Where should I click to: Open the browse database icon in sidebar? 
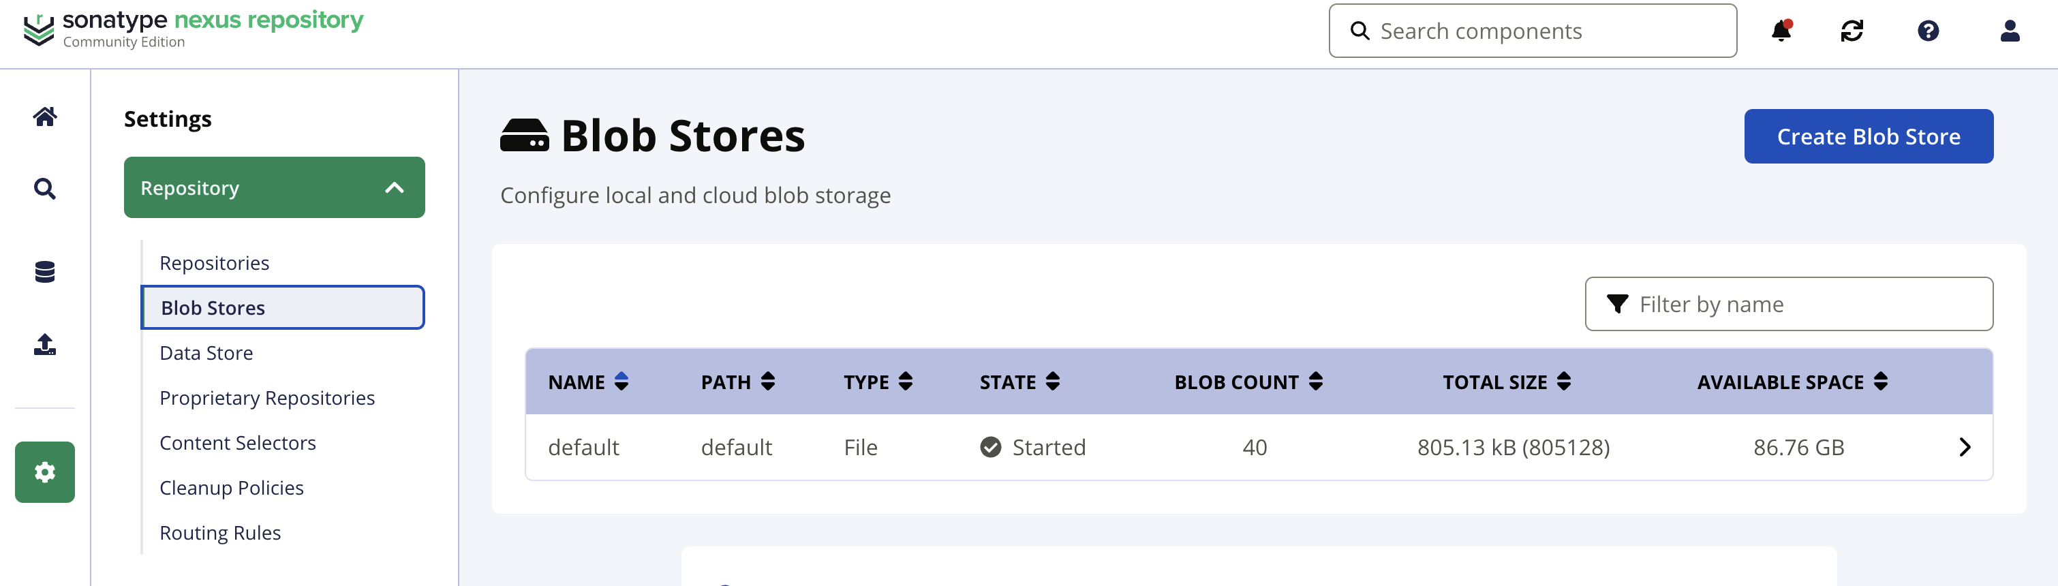click(45, 273)
